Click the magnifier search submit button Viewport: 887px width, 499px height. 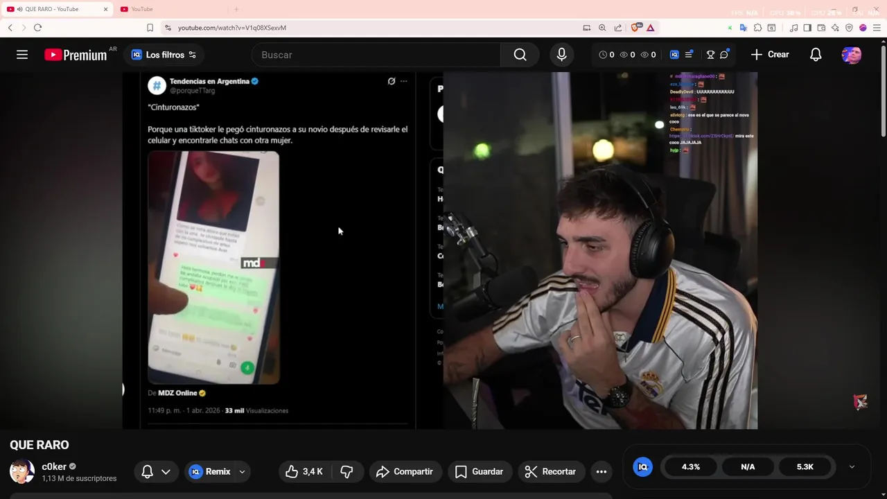pyautogui.click(x=520, y=55)
